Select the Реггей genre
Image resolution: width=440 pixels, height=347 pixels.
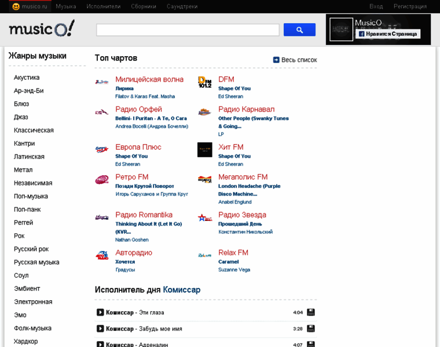[24, 223]
